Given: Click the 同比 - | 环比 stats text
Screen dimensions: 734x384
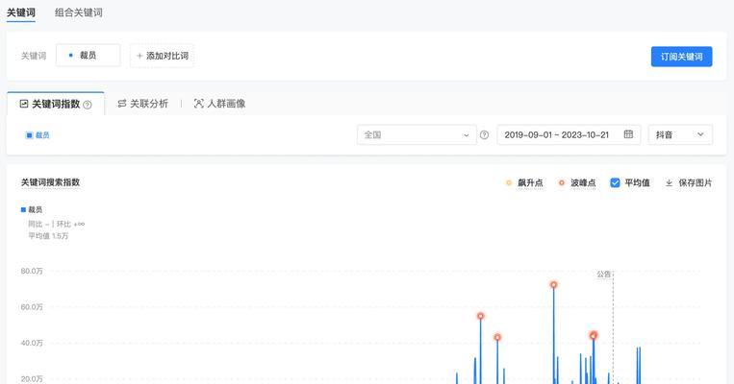Looking at the screenshot, I should pyautogui.click(x=57, y=225).
